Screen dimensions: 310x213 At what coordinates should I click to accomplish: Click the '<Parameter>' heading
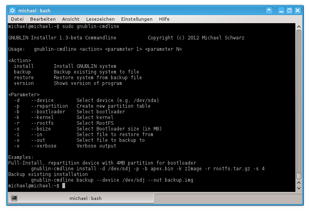(24, 95)
